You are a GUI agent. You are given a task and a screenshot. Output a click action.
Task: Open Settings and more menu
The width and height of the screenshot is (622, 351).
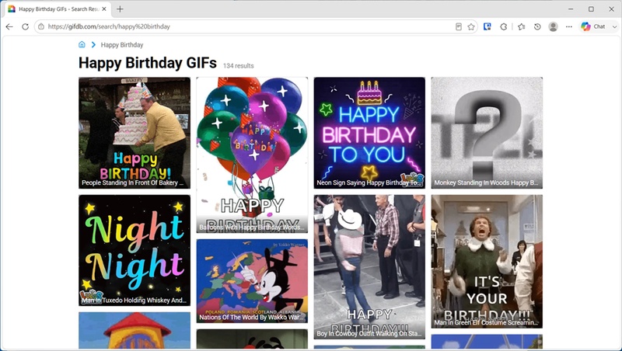click(569, 26)
